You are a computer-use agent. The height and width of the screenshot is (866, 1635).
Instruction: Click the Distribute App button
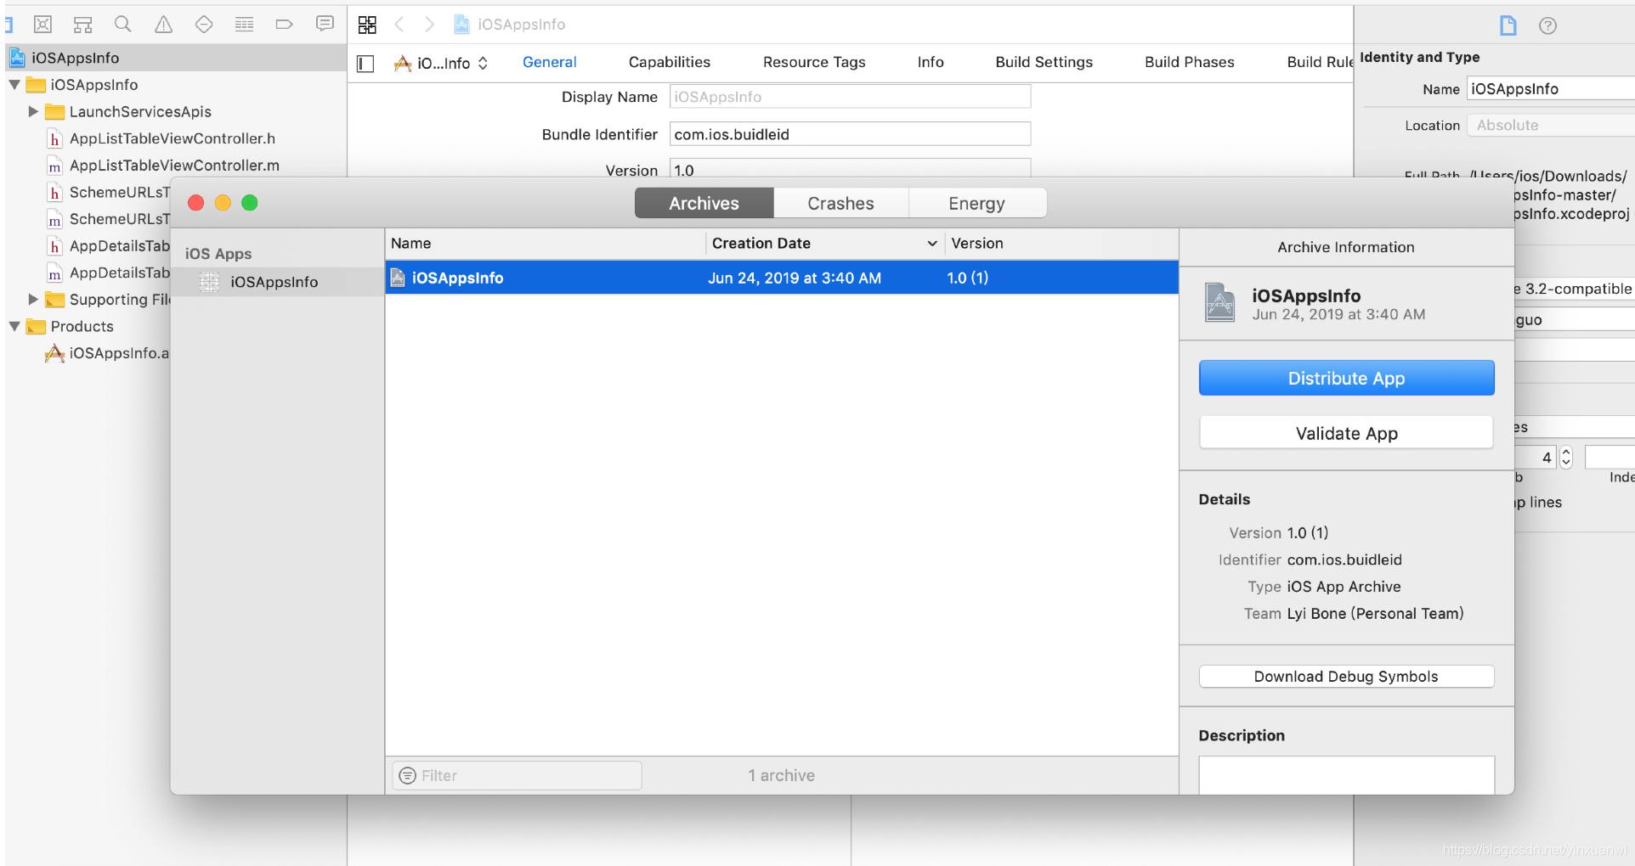(1347, 379)
